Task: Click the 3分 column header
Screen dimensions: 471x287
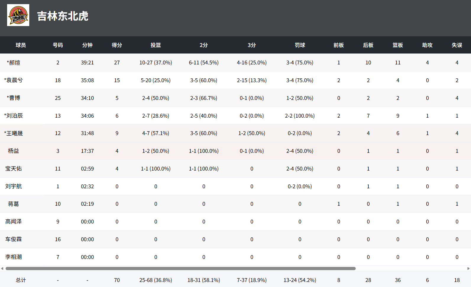Action: point(252,45)
